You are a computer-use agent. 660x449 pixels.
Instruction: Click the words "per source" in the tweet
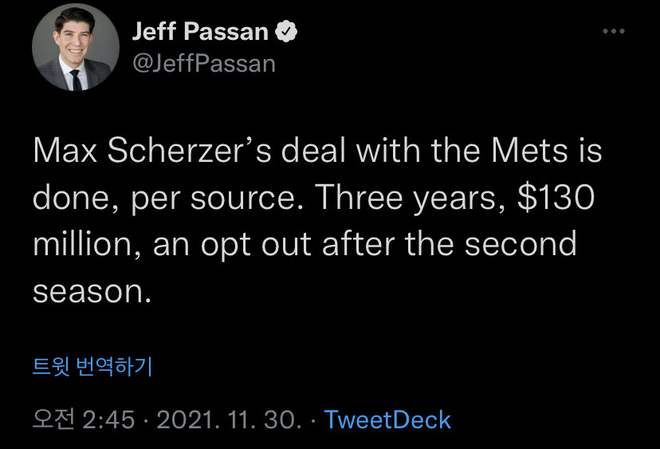[x=209, y=199]
